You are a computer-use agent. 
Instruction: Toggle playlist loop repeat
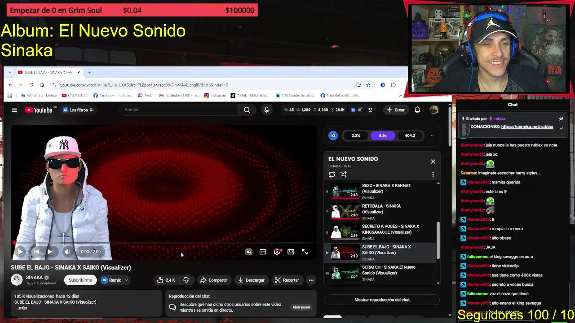coord(332,175)
